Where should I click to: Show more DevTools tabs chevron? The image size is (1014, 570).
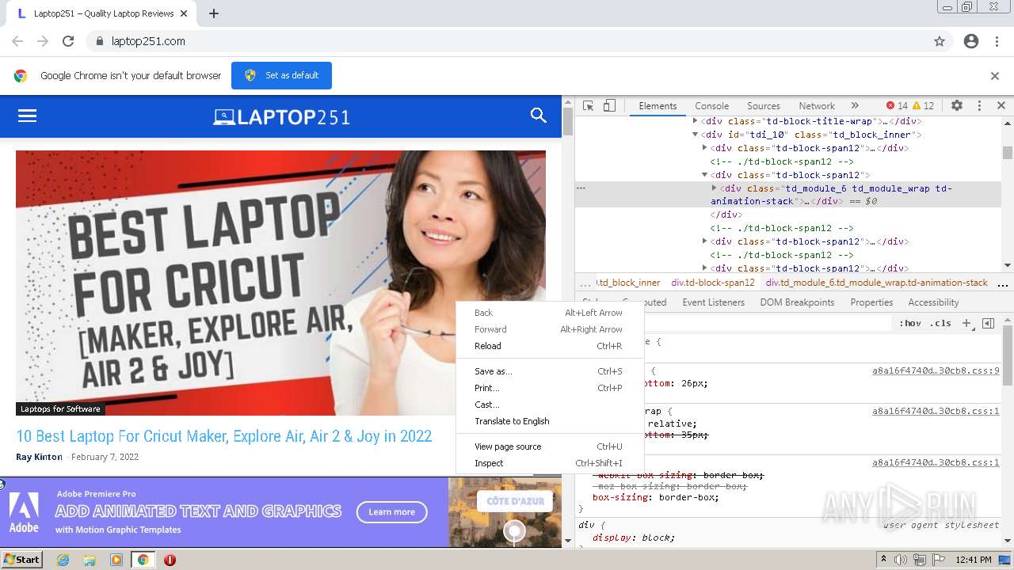click(855, 105)
